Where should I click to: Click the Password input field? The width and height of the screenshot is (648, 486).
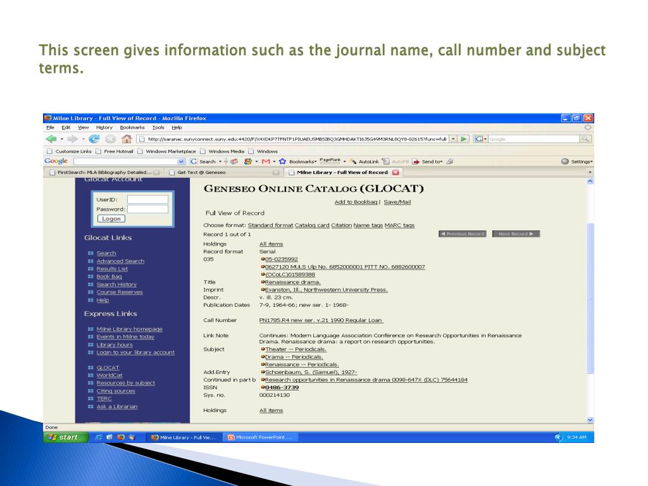pyautogui.click(x=147, y=209)
